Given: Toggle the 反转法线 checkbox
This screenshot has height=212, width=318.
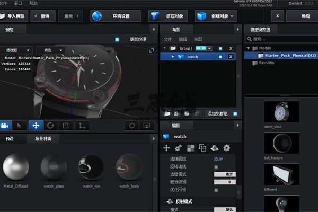Looking at the screenshot, I should coord(216,166).
